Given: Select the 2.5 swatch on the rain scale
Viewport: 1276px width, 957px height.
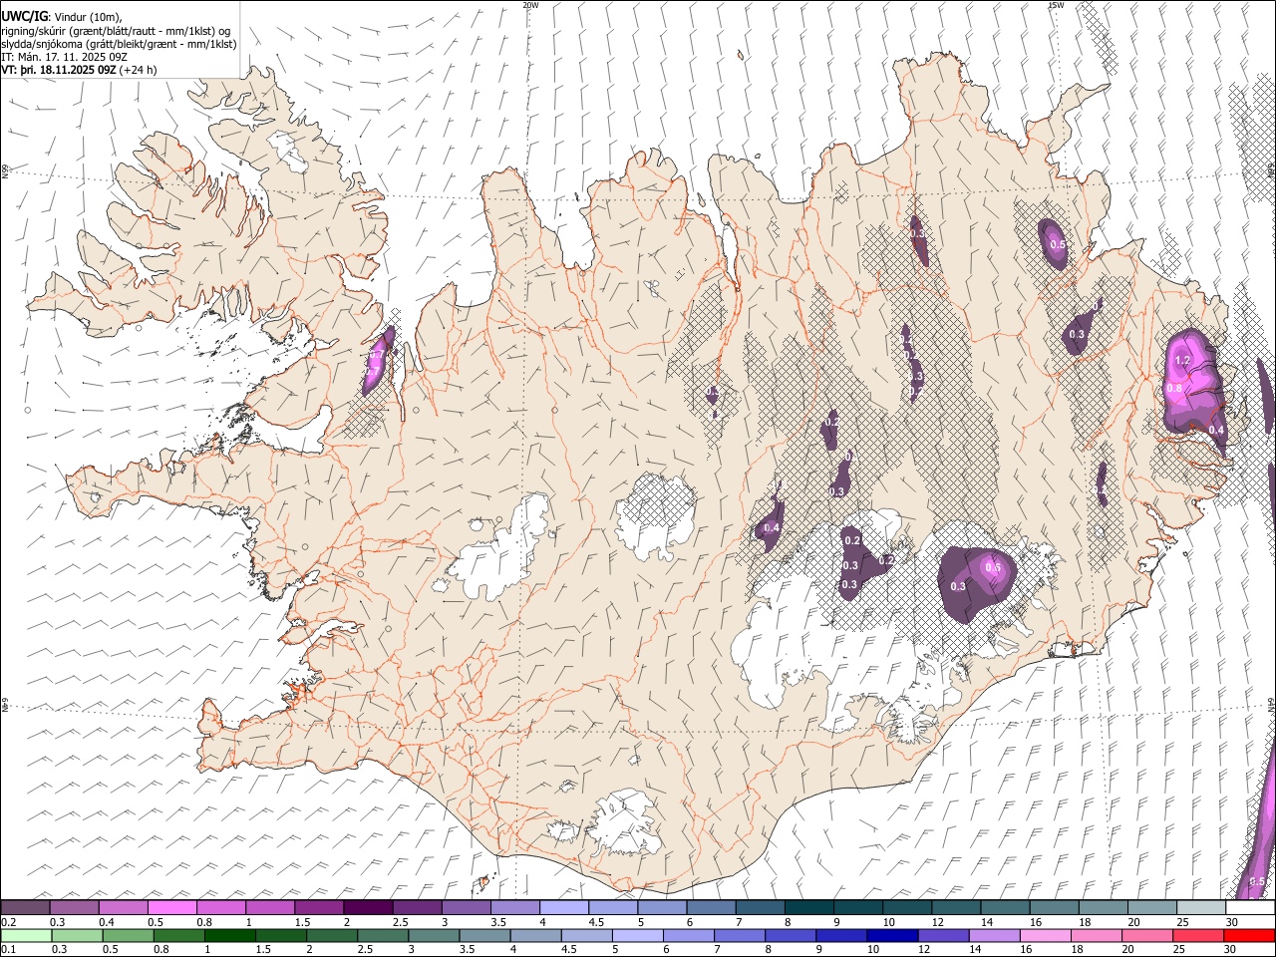Looking at the screenshot, I should coord(383,936).
